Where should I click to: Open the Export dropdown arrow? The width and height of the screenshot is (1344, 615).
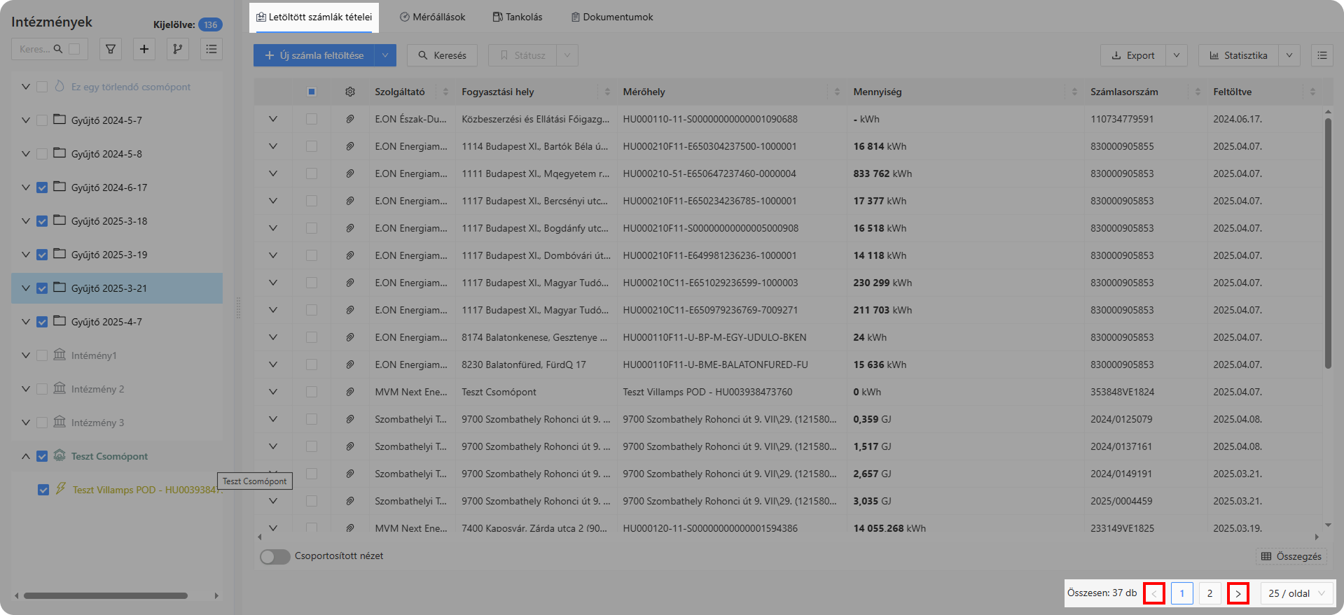pos(1177,55)
